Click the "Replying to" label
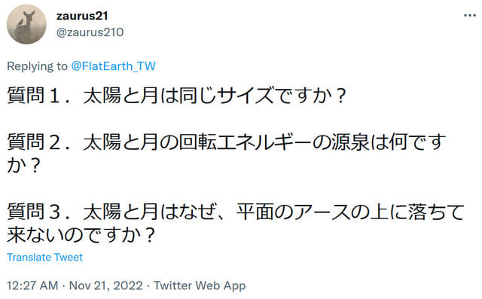482x299 pixels. [x=37, y=66]
